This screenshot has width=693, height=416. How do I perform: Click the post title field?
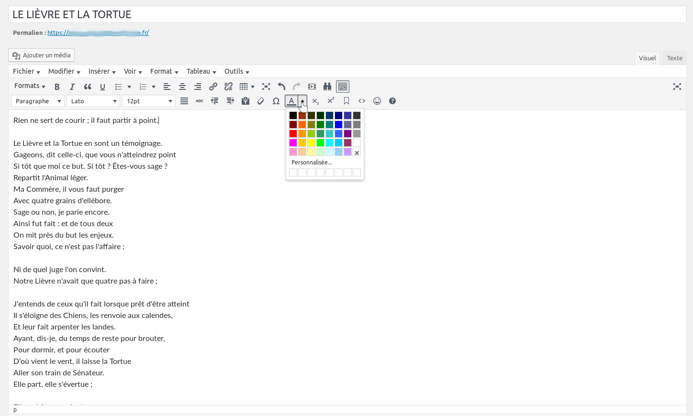[x=347, y=14]
